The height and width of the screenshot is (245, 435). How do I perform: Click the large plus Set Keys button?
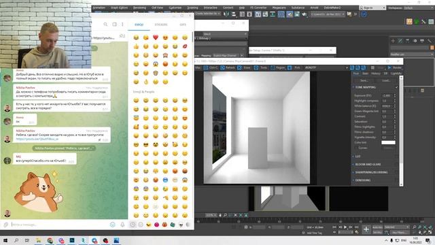[366, 229]
